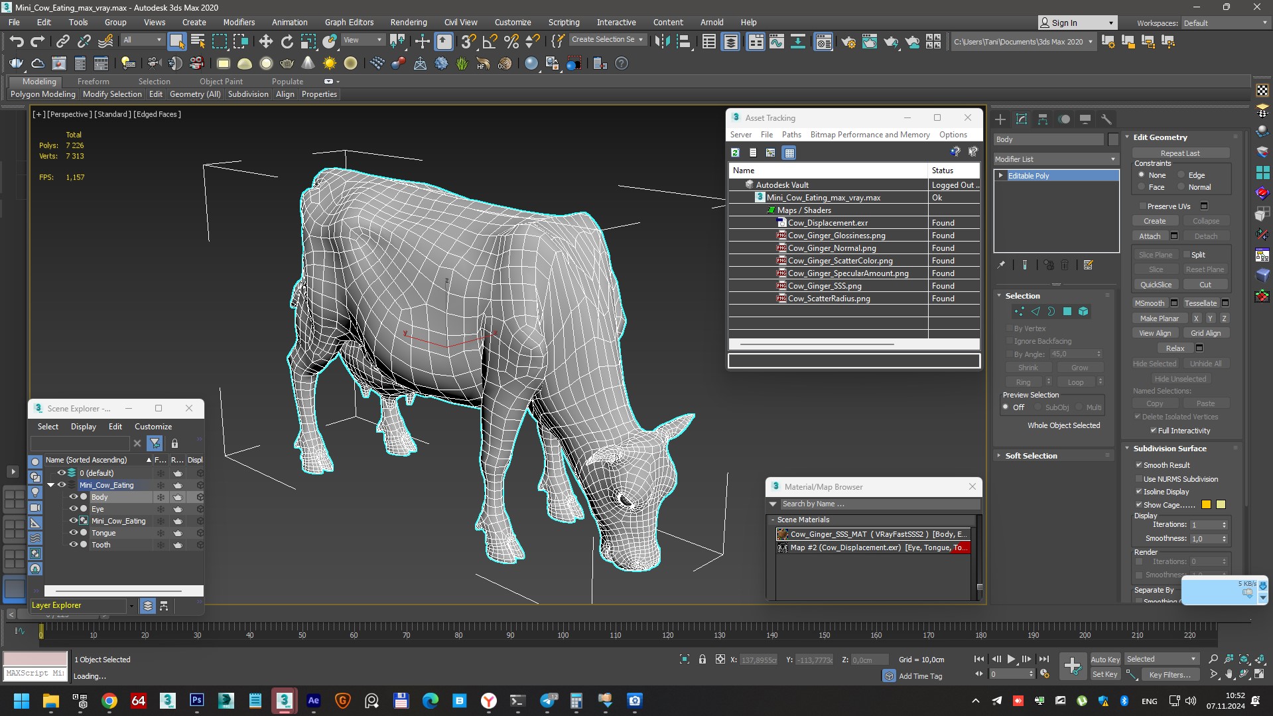Click Refresh in Asset Tracking toolbar
The height and width of the screenshot is (716, 1273).
pos(735,153)
